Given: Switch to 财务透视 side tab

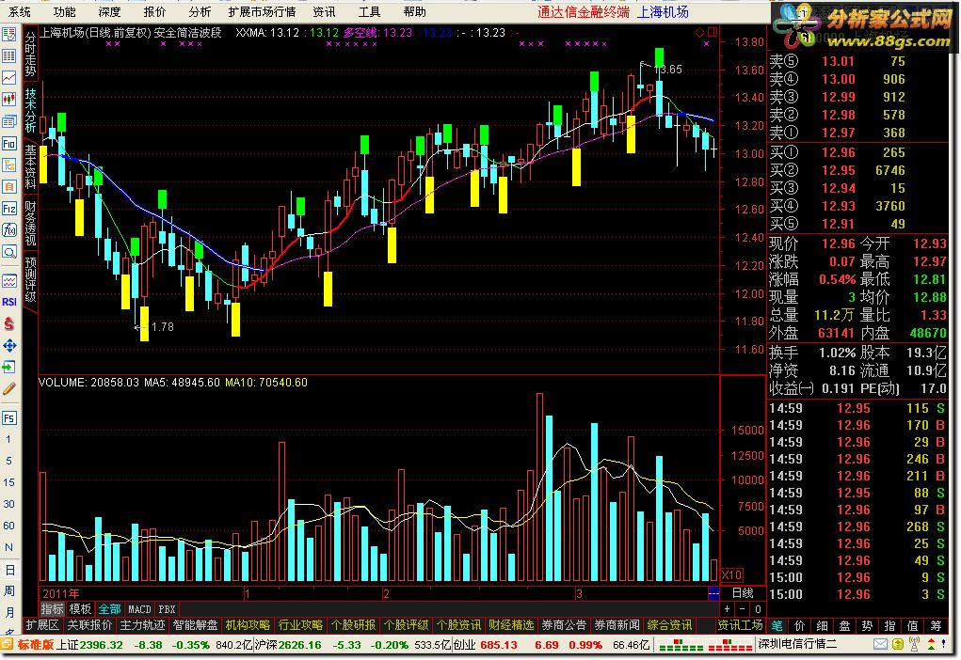Looking at the screenshot, I should click(x=30, y=223).
